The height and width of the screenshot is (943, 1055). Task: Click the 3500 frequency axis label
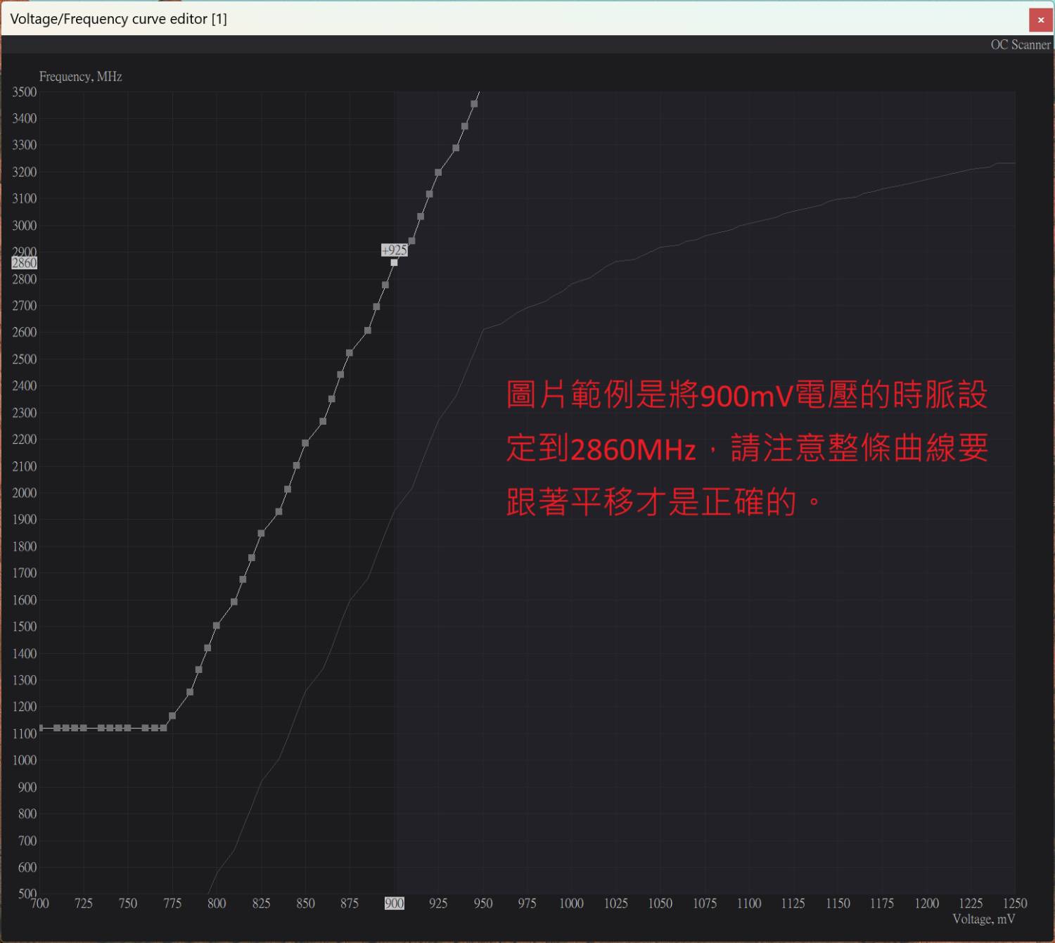pos(24,91)
